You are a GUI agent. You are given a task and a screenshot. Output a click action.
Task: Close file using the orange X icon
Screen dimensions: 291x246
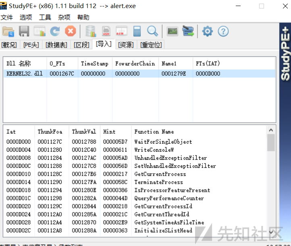click(71, 31)
